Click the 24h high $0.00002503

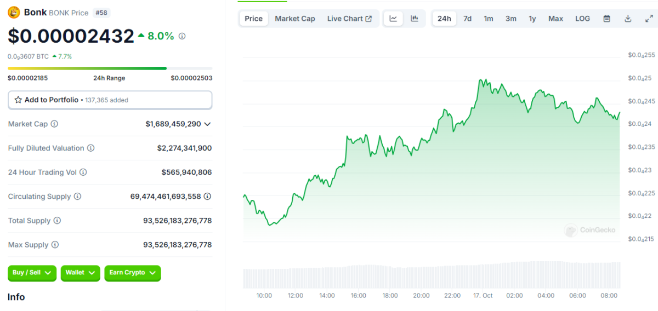coord(191,78)
